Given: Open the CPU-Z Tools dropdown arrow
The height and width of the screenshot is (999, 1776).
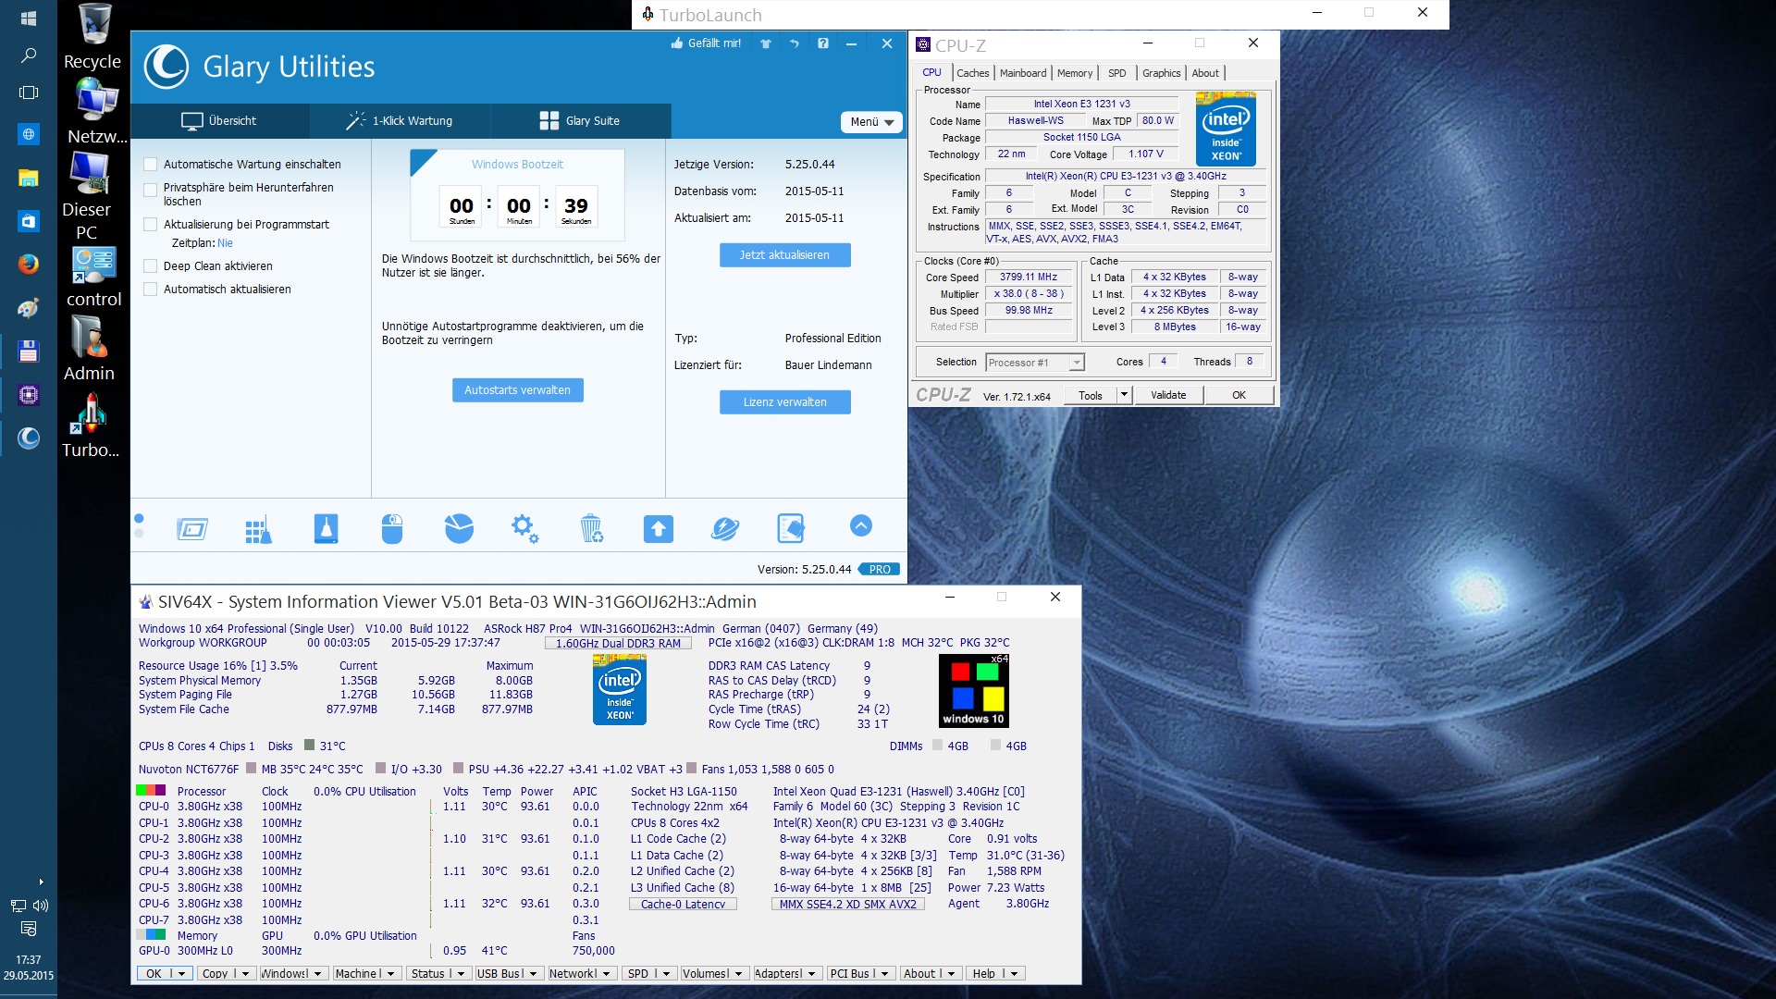Looking at the screenshot, I should coord(1124,395).
